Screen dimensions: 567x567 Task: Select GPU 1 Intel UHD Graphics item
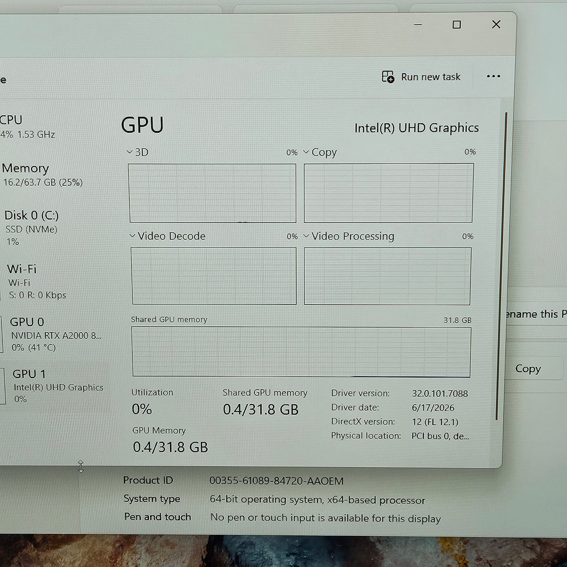58,386
